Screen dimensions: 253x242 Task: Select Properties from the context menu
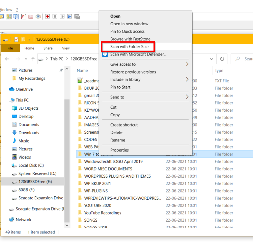[119, 150]
